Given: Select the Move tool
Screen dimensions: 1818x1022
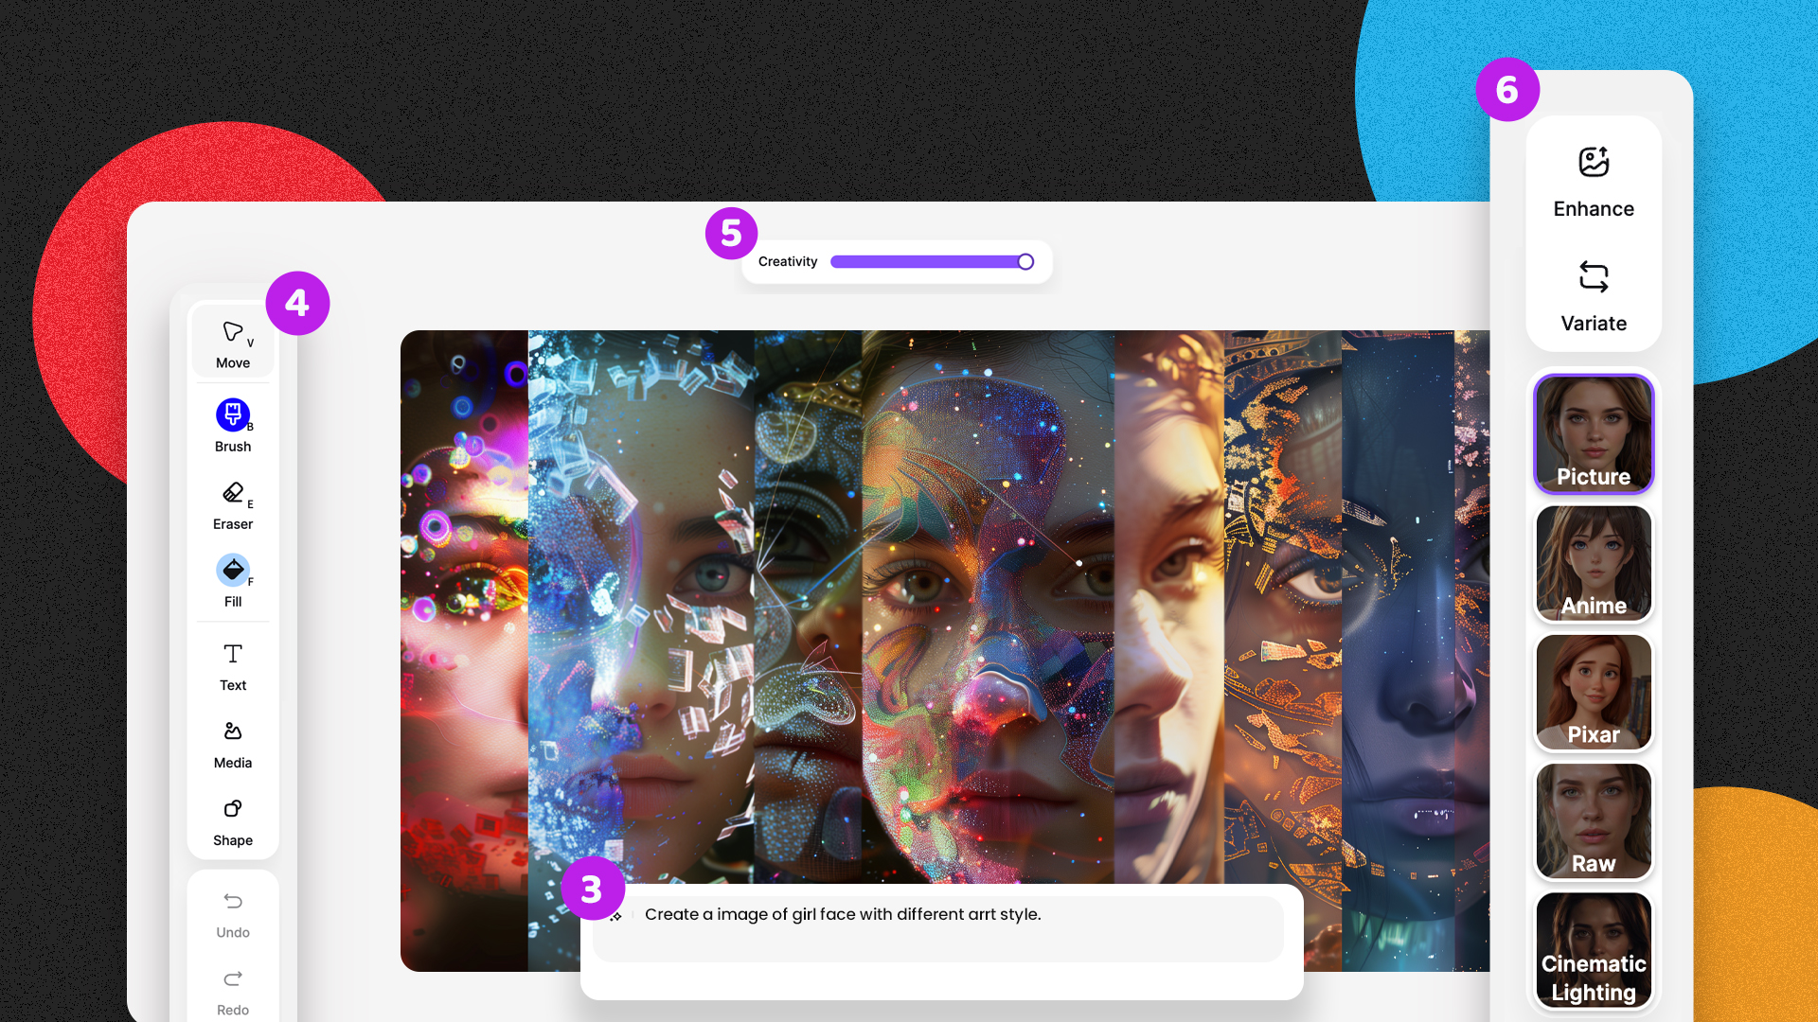Looking at the screenshot, I should click(x=232, y=344).
